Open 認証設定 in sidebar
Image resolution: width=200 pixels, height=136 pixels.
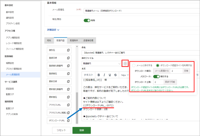pyautogui.click(x=10, y=89)
